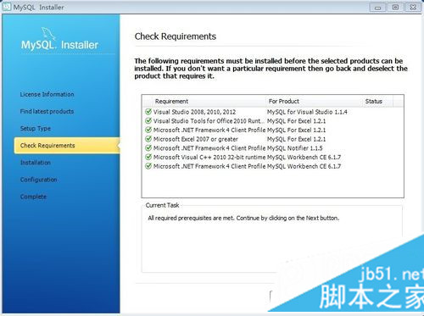Image resolution: width=424 pixels, height=316 pixels.
Task: Sort by the For Product column header
Action: (x=314, y=101)
